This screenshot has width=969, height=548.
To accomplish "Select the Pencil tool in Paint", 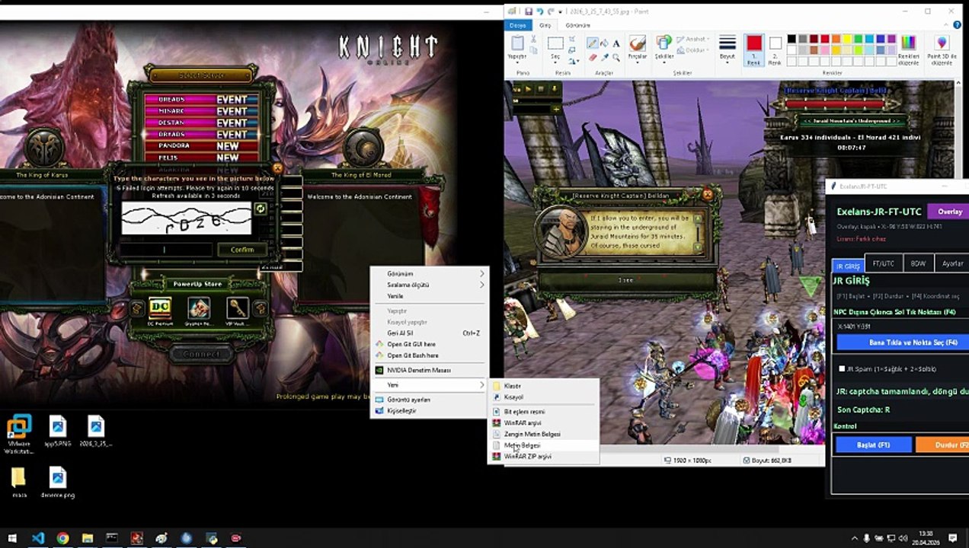I will (x=592, y=43).
